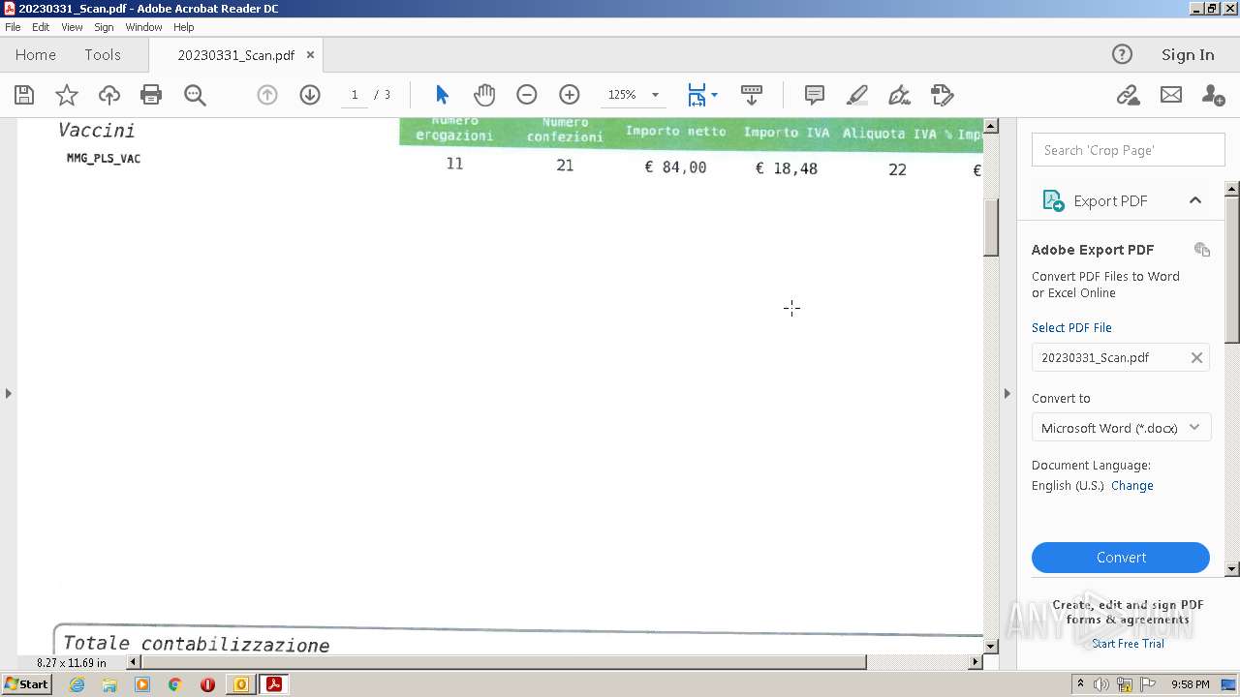Screen dimensions: 1240x697
Task: Choose the Selection arrow tool
Action: tap(443, 95)
